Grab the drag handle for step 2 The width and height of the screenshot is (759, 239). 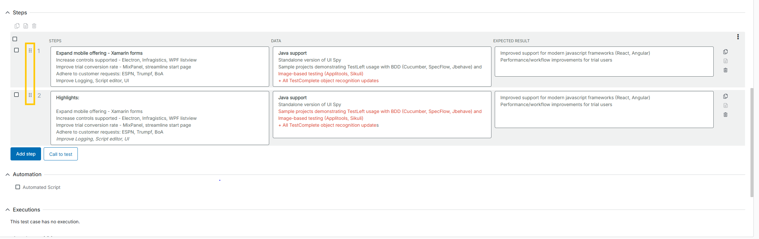tap(30, 95)
